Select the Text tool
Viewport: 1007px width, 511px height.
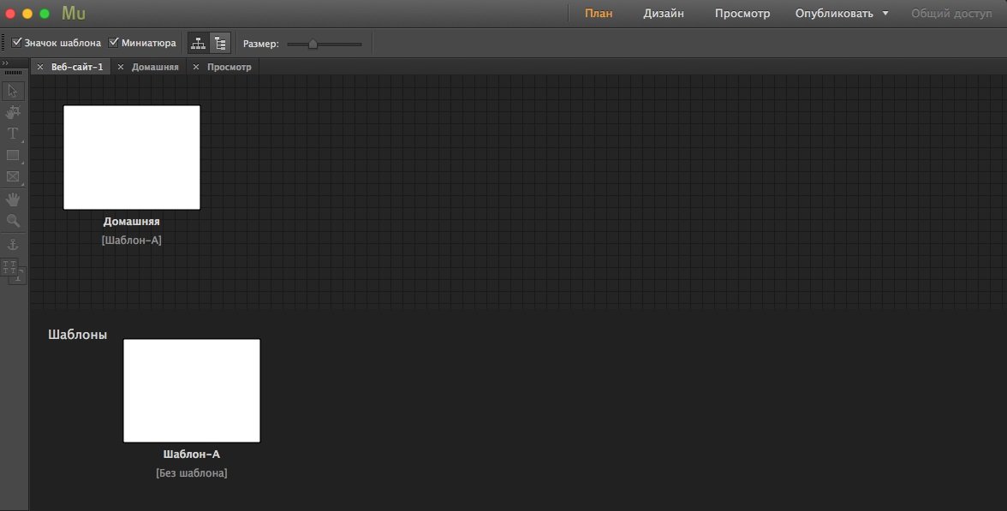[x=13, y=134]
